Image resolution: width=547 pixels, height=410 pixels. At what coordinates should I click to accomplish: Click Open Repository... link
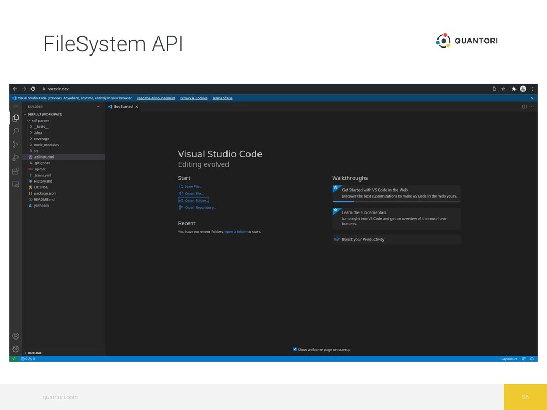pyautogui.click(x=198, y=208)
